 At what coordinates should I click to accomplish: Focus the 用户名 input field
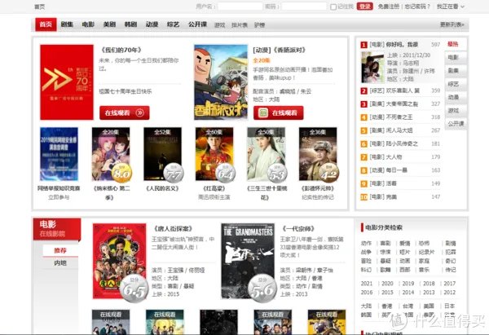[x=240, y=7]
